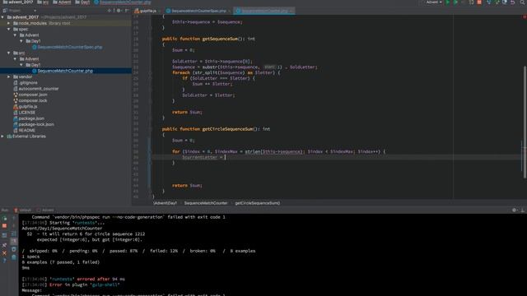This screenshot has height=296, width=527.
Task: Click Day1 in top navigation breadcrumb
Action: [82, 2]
